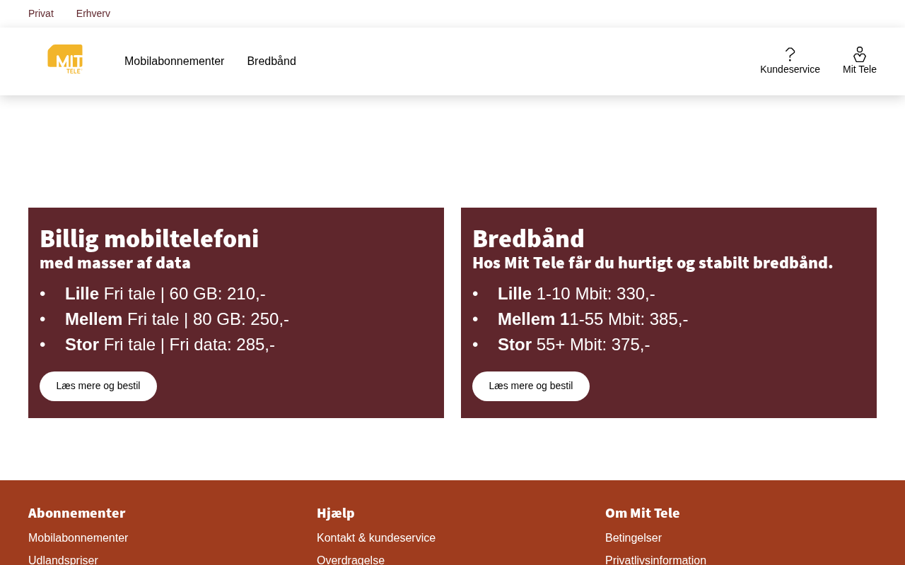The height and width of the screenshot is (565, 905).
Task: Open Mobilabonnementer in the top navigation
Action: 174,61
